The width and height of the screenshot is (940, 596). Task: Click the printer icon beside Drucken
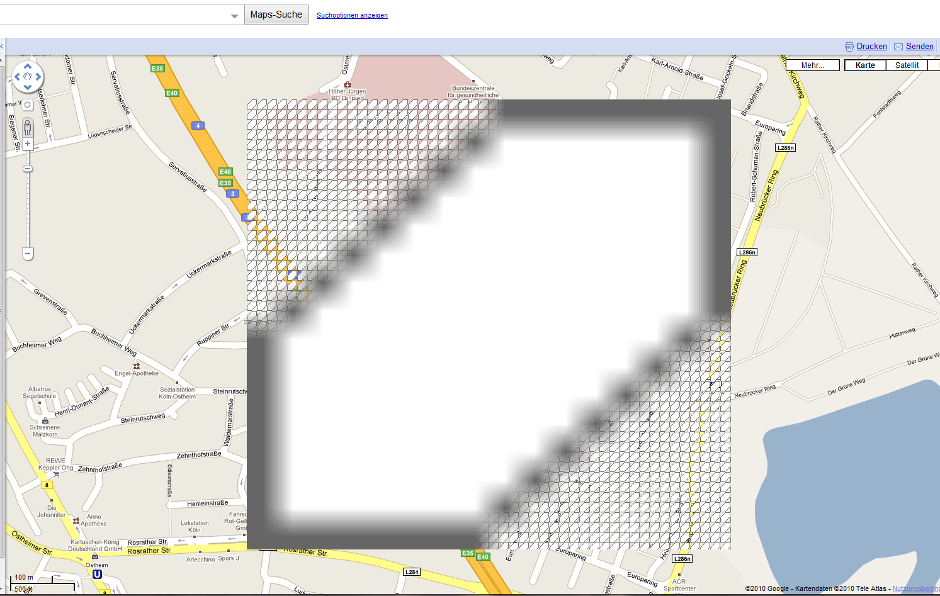coord(849,47)
